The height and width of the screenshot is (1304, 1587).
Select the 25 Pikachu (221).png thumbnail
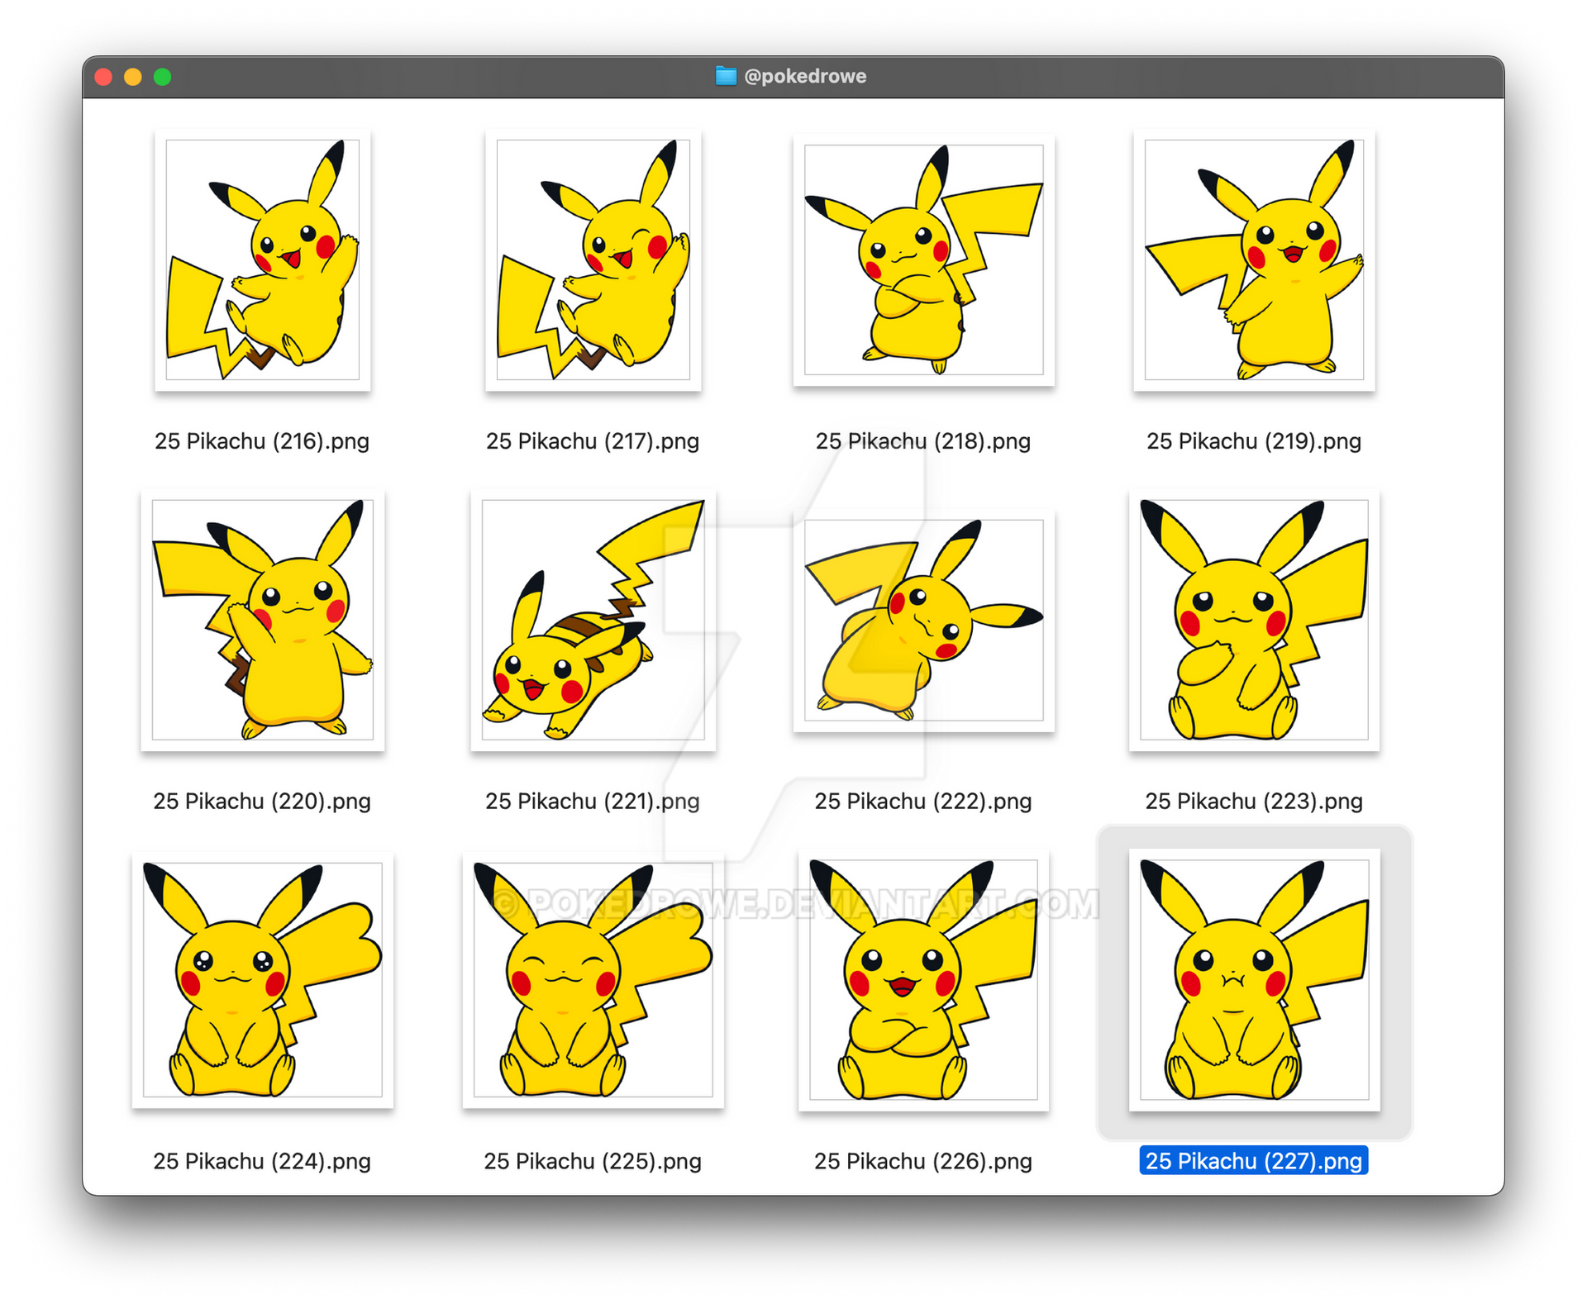(x=593, y=620)
